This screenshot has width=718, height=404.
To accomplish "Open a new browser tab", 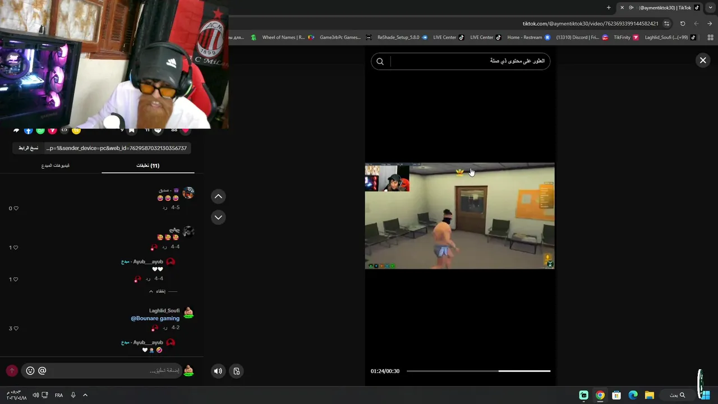I will pos(609,7).
